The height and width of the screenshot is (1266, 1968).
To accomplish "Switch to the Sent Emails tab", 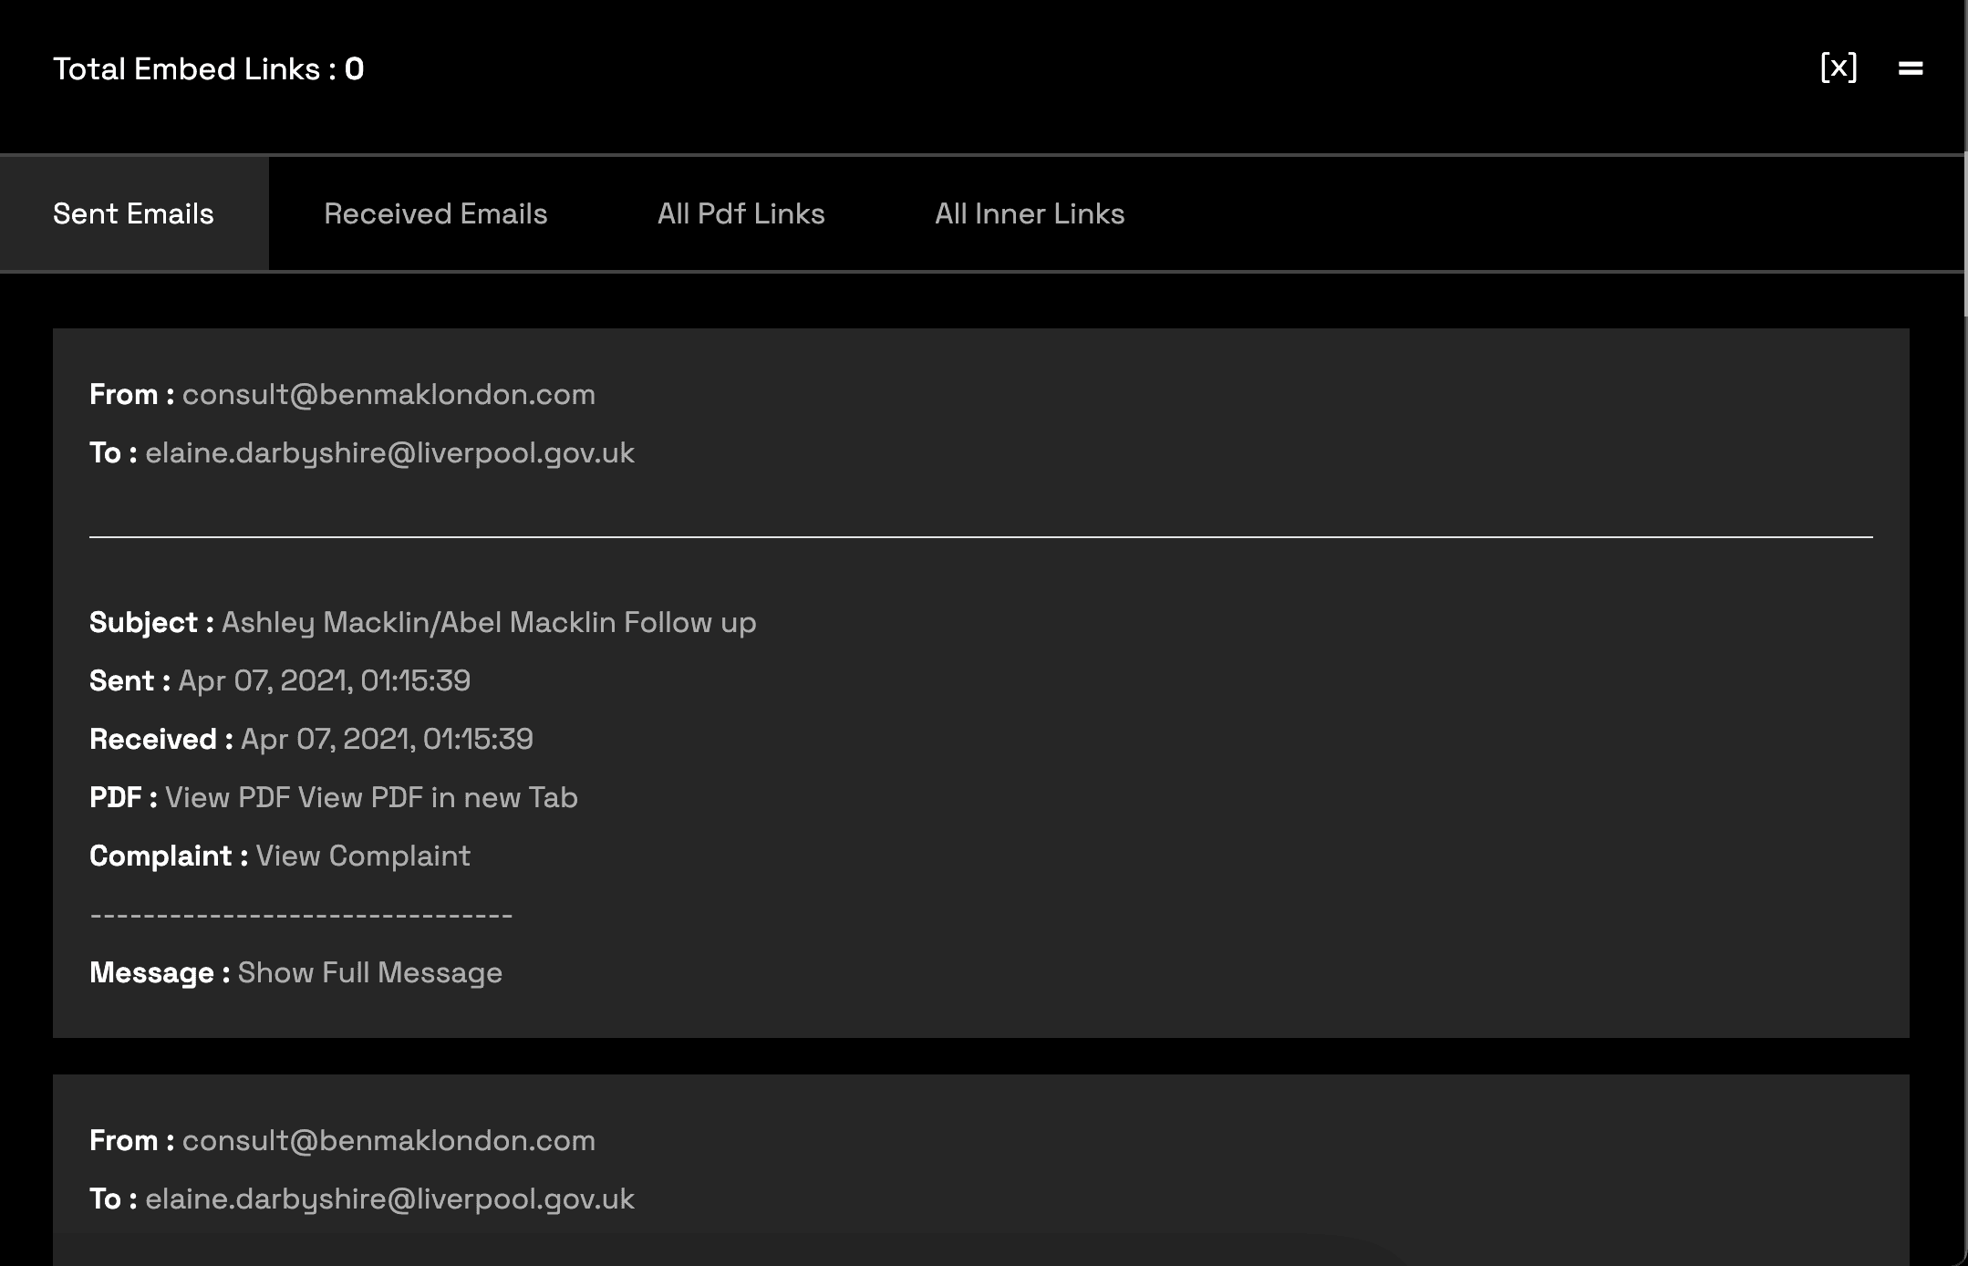I will pos(133,213).
